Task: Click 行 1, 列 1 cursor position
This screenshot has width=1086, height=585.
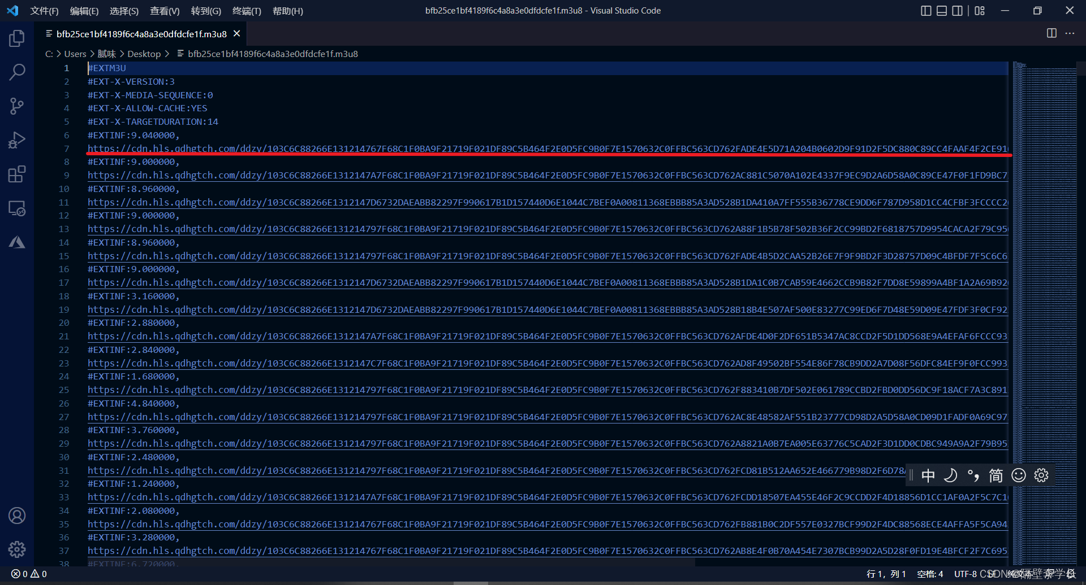Action: [886, 574]
